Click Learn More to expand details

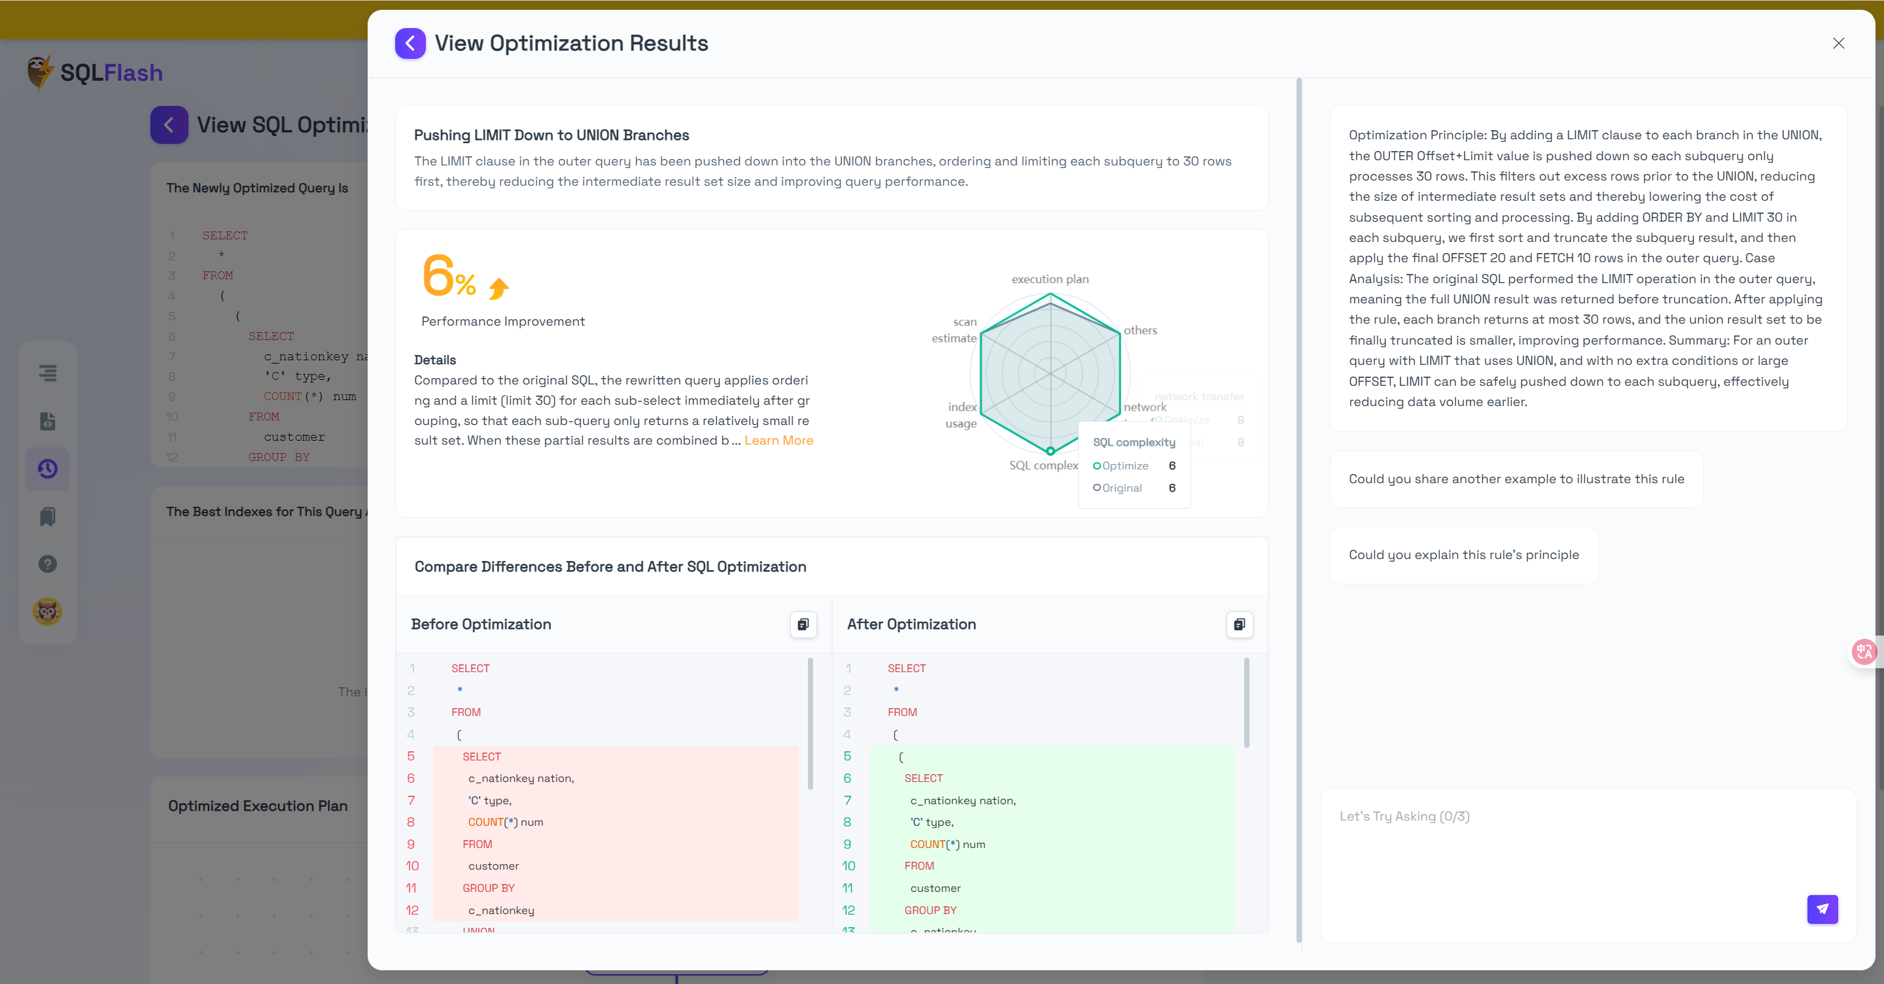tap(778, 440)
